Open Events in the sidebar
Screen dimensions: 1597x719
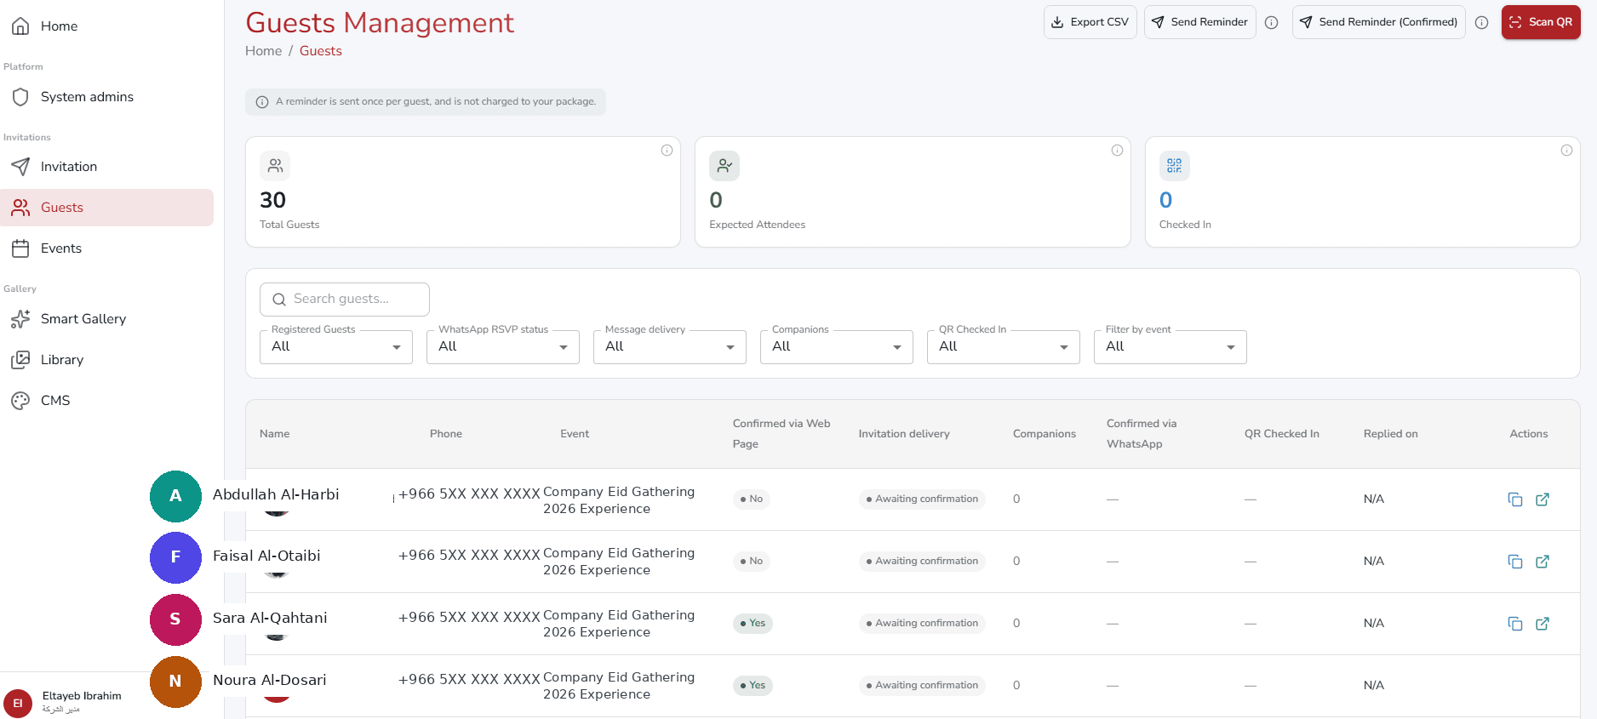(106, 248)
